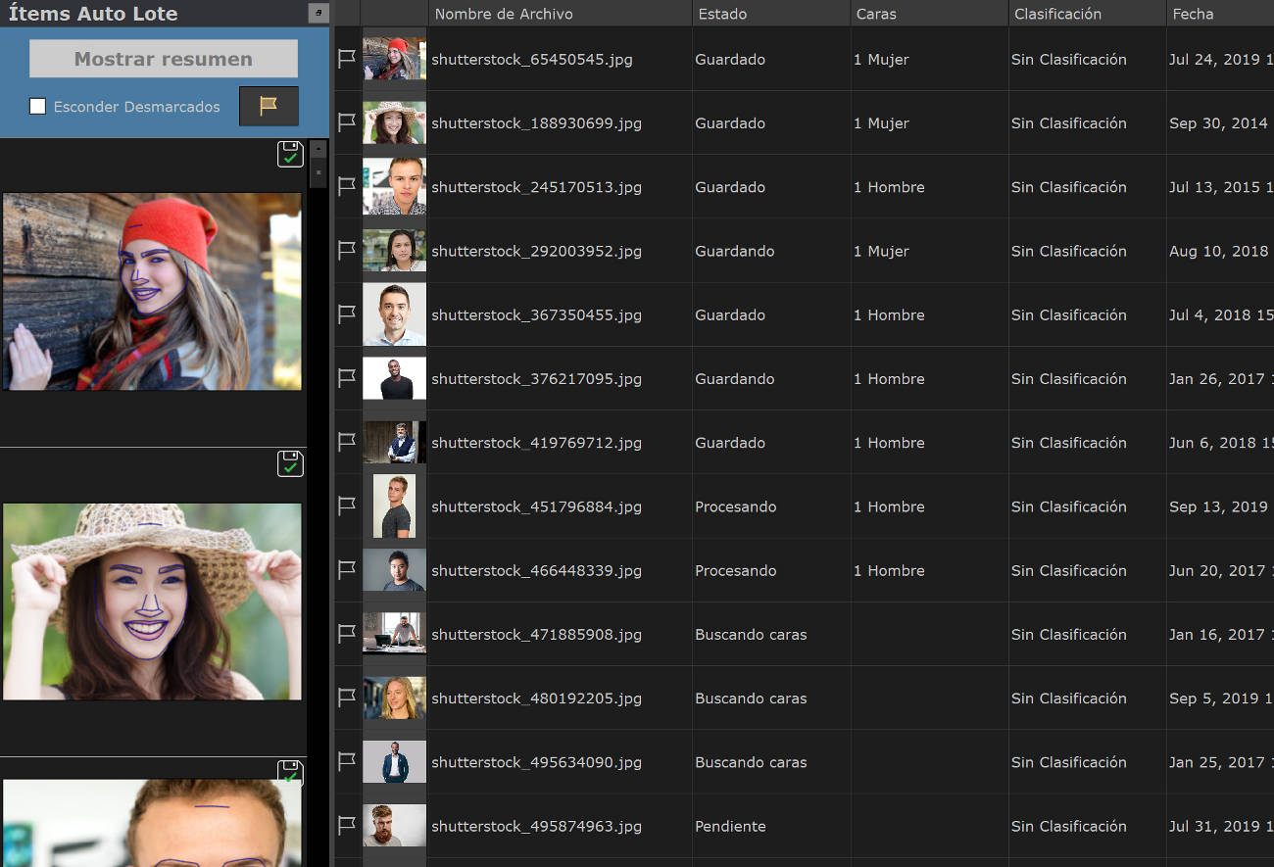The width and height of the screenshot is (1274, 867).
Task: Click Guardando status of shutterstock_292003952.jpg
Action: tap(735, 251)
